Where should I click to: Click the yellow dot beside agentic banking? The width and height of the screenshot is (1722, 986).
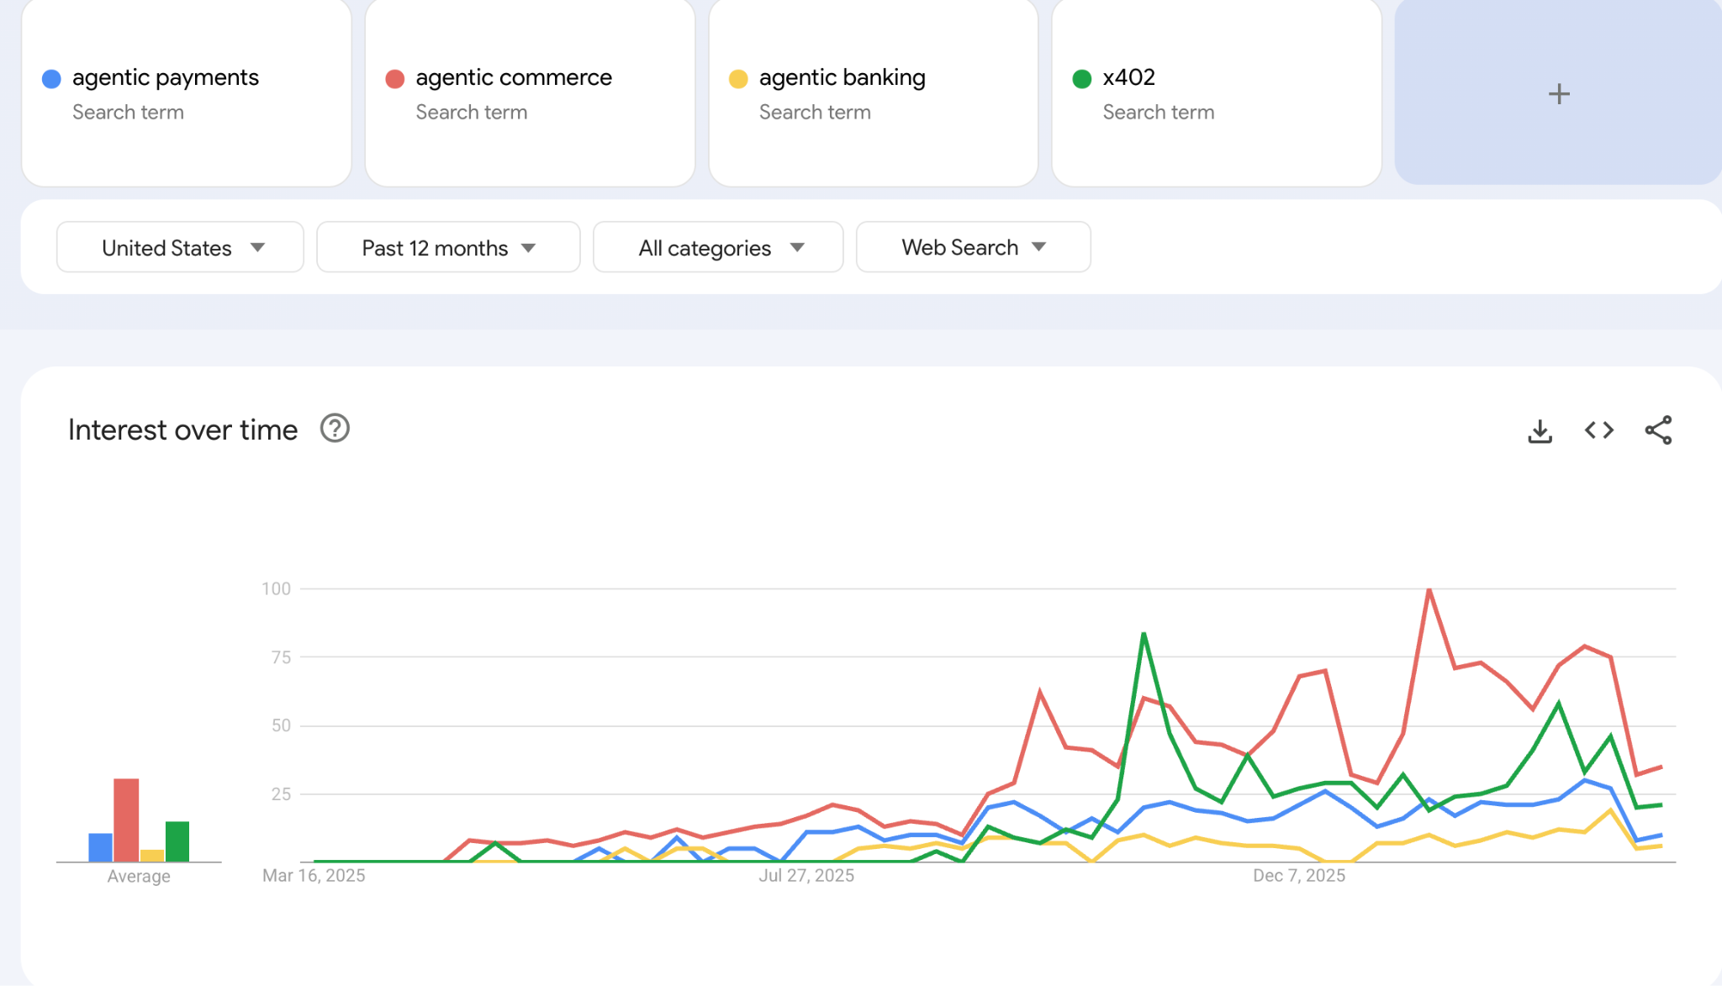[738, 79]
